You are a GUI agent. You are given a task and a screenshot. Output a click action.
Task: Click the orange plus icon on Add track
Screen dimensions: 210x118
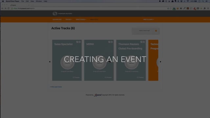pos(156,31)
